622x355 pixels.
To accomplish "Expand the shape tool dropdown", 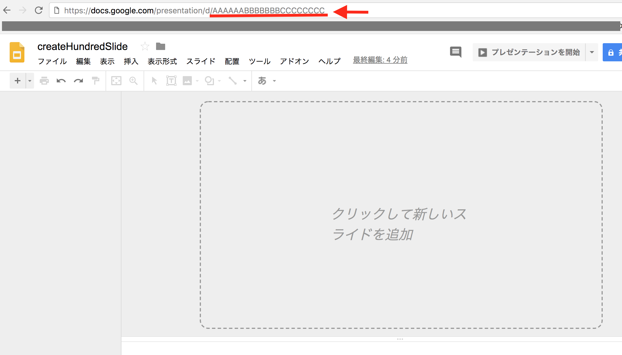I will 218,81.
